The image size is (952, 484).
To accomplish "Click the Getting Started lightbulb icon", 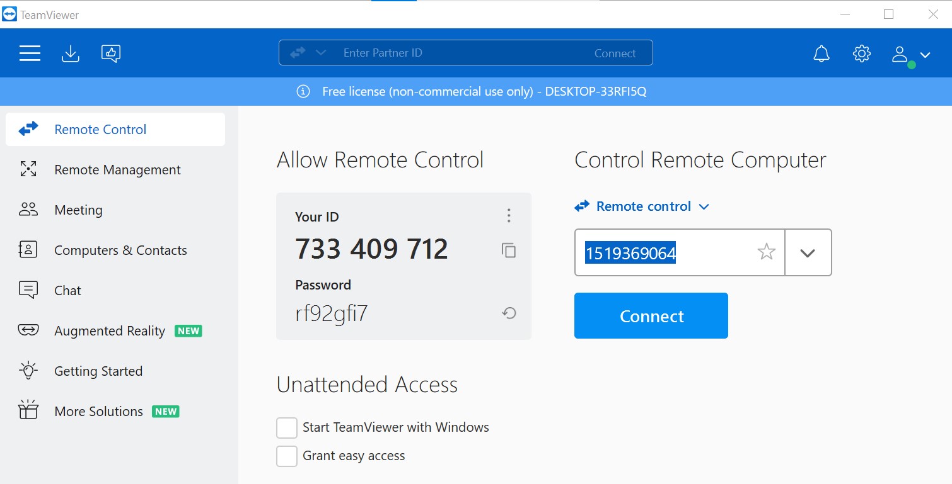I will 28,371.
